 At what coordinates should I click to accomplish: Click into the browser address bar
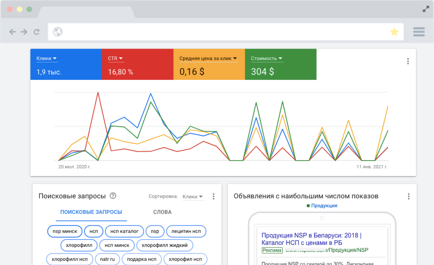click(x=226, y=32)
